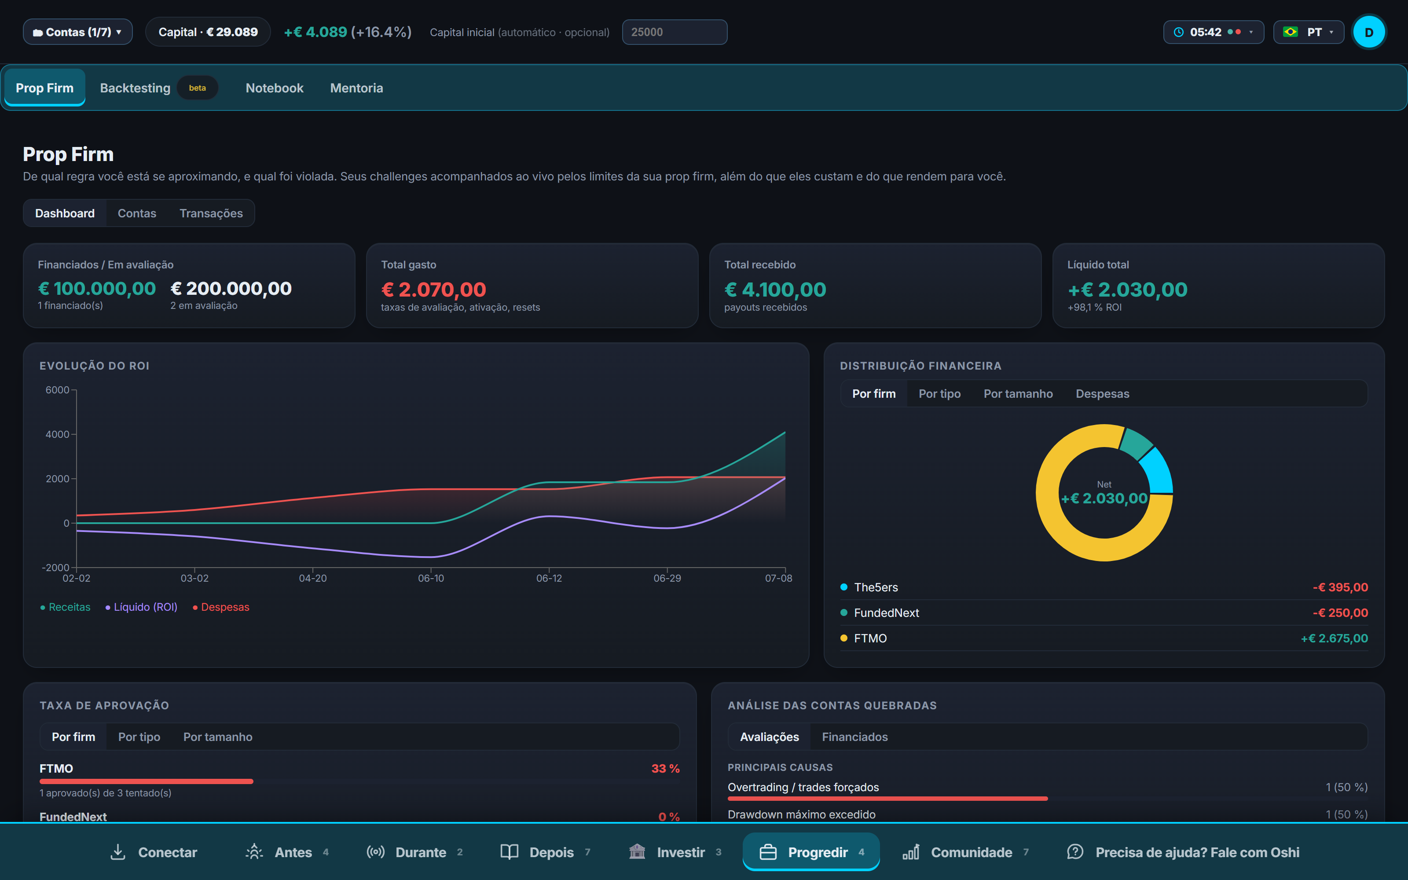Click the Depois open book icon
This screenshot has height=880, width=1408.
pos(509,852)
